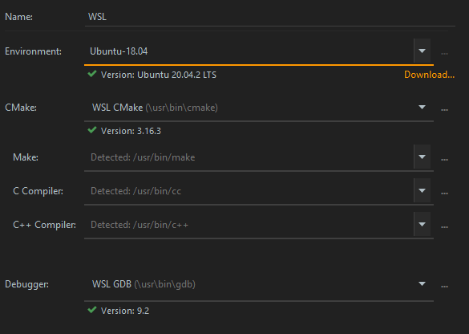Open the Debugger dropdown arrow

(422, 283)
